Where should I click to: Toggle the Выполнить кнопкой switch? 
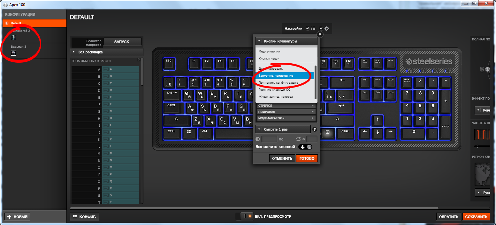point(305,147)
